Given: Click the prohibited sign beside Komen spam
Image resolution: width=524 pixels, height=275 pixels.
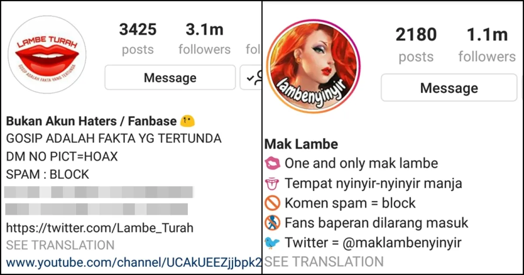Looking at the screenshot, I should pos(272,203).
